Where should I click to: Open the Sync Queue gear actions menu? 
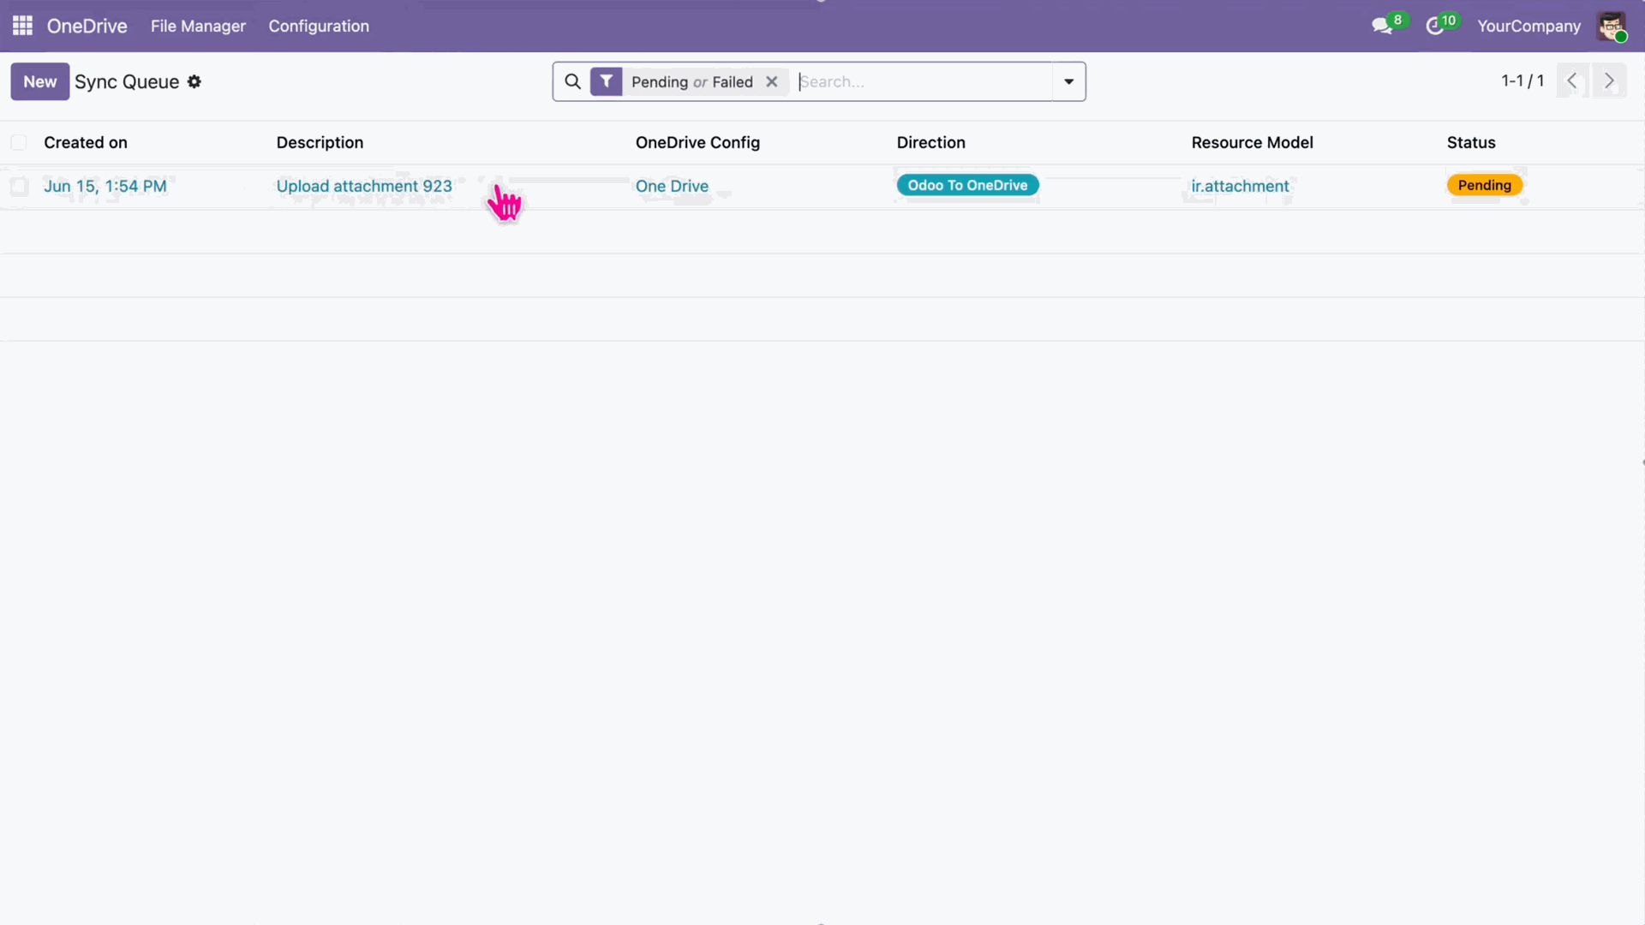[x=194, y=81]
